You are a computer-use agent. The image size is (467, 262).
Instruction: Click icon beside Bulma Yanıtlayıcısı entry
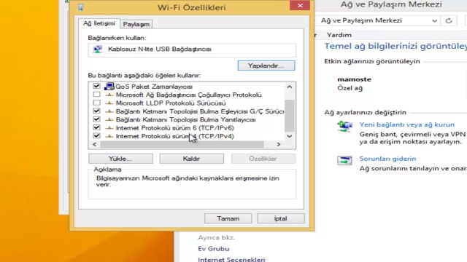109,119
